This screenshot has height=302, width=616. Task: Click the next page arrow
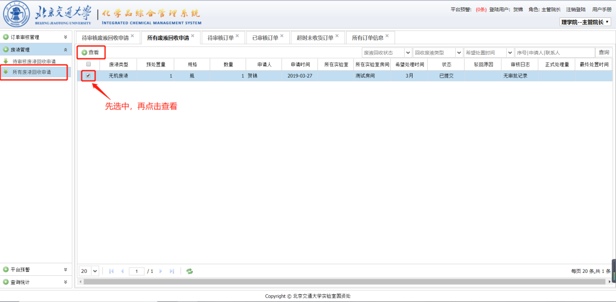(161, 271)
